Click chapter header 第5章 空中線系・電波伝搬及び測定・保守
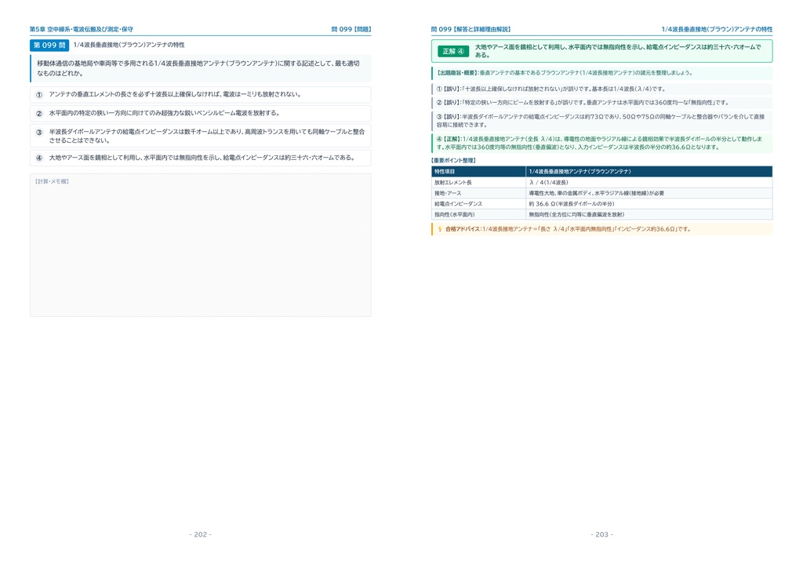The height and width of the screenshot is (568, 803). pyautogui.click(x=82, y=29)
